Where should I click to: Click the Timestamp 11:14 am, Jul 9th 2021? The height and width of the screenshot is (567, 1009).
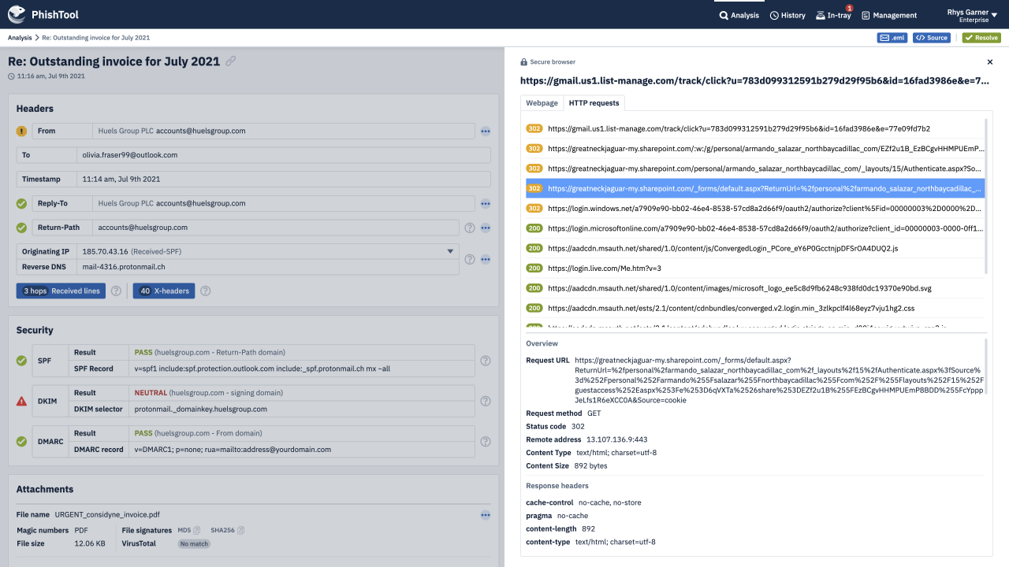click(121, 180)
